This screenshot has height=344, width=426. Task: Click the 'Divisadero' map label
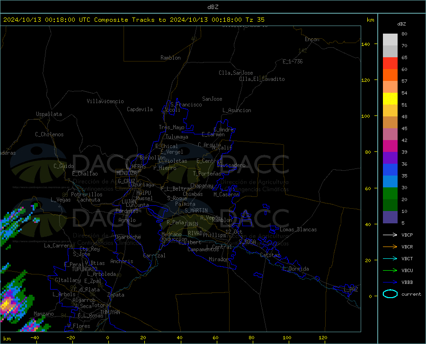pyautogui.click(x=231, y=165)
